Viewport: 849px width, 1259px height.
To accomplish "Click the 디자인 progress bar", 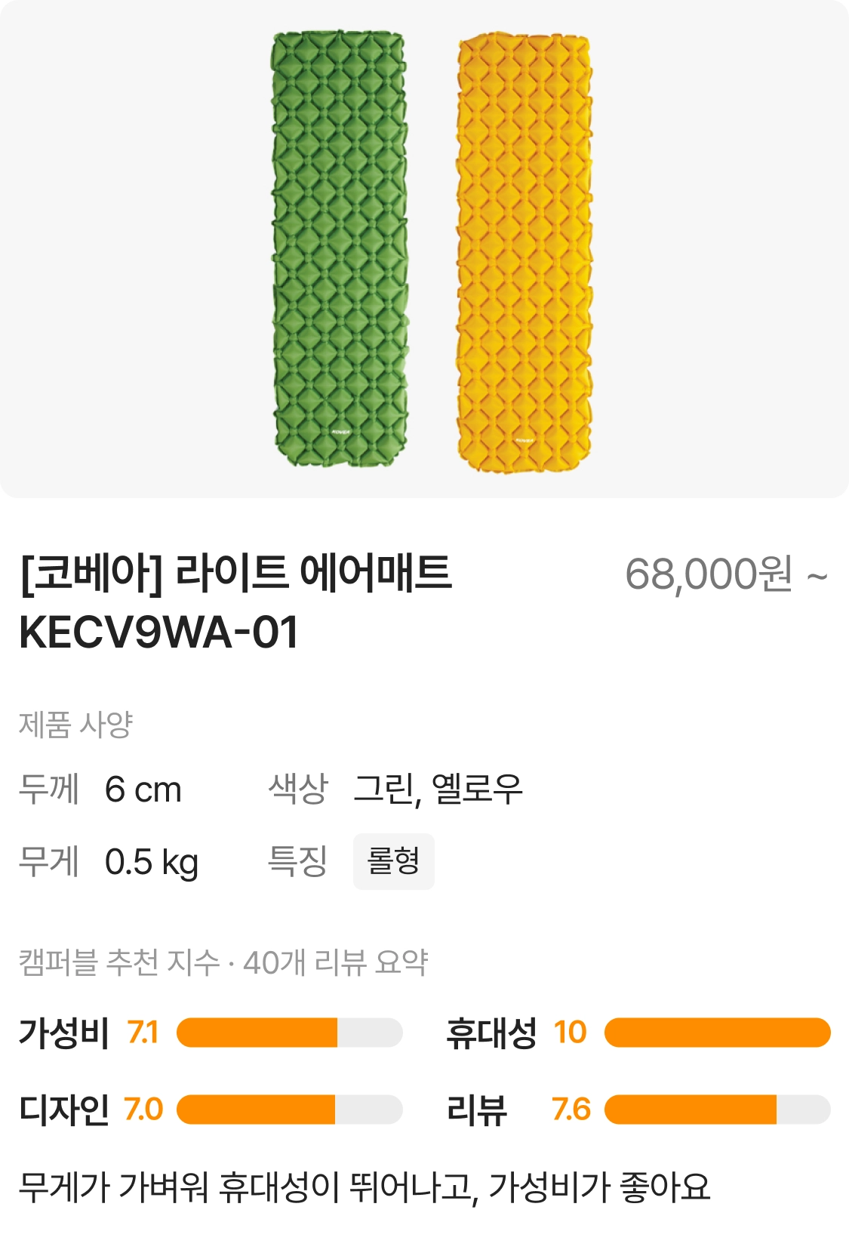I will point(289,1109).
